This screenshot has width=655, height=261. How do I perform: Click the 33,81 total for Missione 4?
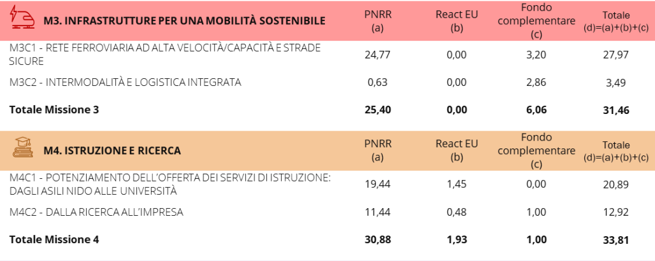(x=615, y=240)
